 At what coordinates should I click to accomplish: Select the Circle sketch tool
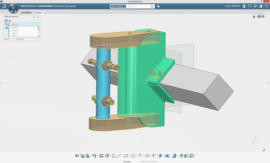tap(133, 155)
